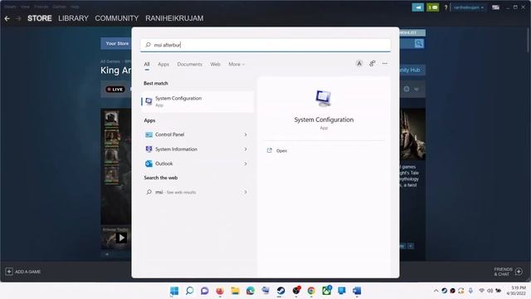This screenshot has height=299, width=531.
Task: Select the Web search filter tab
Action: tap(215, 64)
